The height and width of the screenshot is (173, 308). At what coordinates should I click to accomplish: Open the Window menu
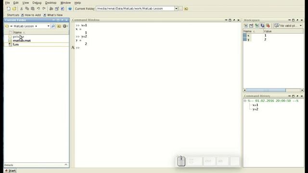pos(65,3)
